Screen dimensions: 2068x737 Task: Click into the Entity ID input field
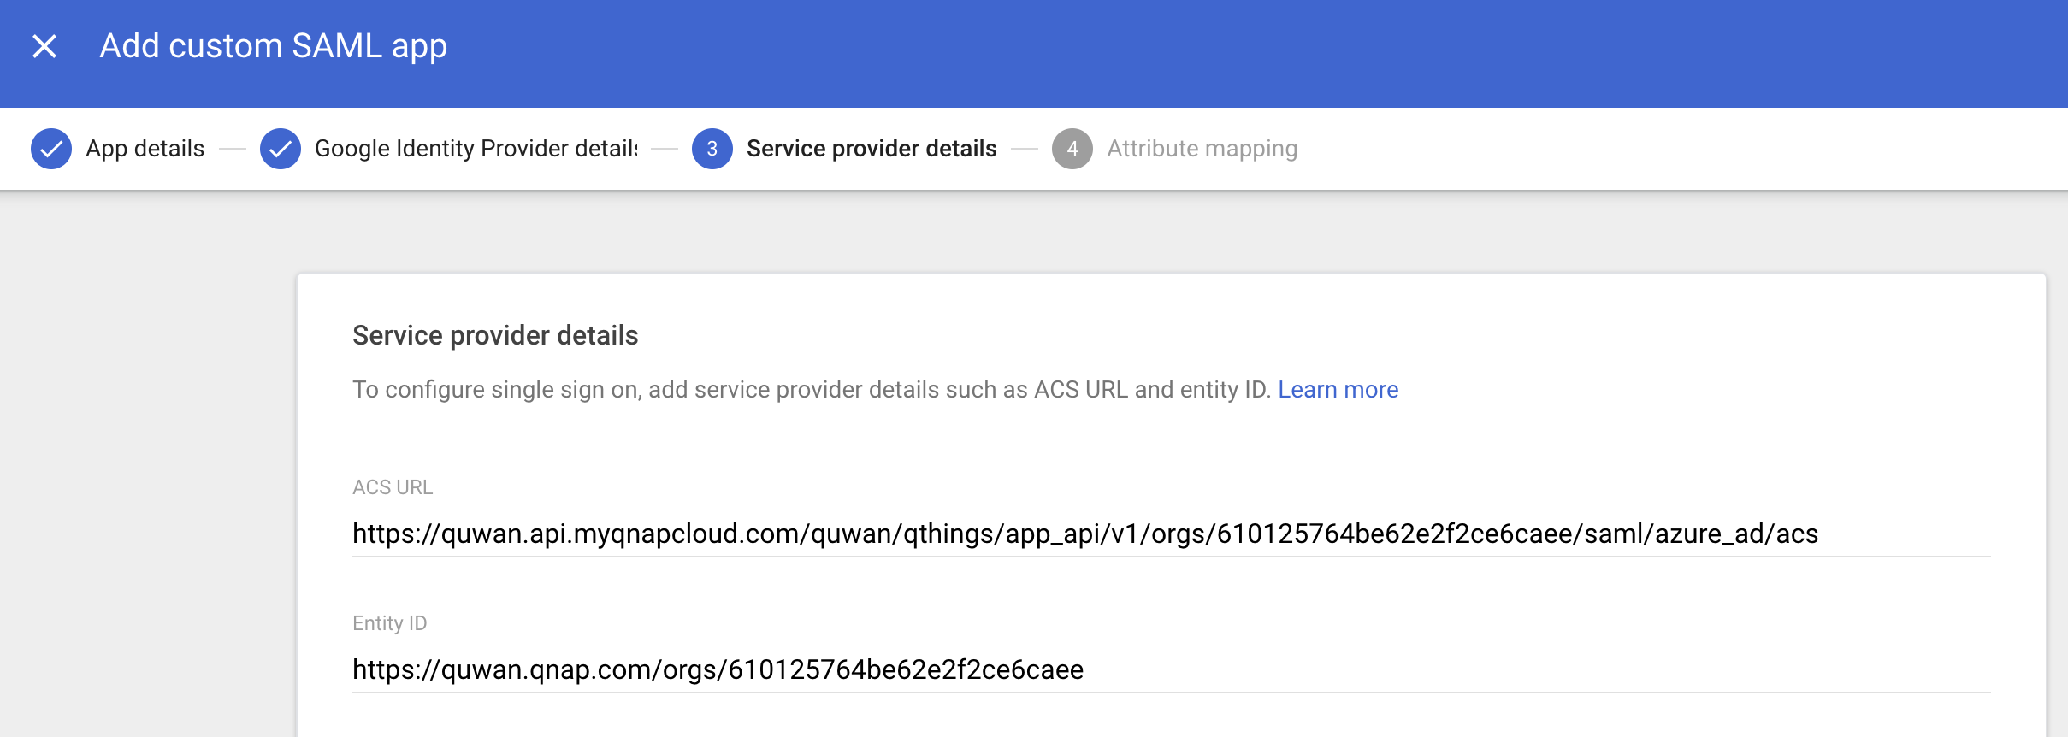pyautogui.click(x=1172, y=669)
